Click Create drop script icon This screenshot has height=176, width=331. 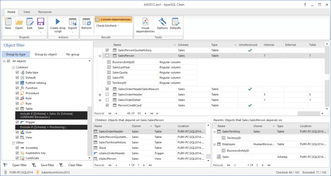(58, 22)
